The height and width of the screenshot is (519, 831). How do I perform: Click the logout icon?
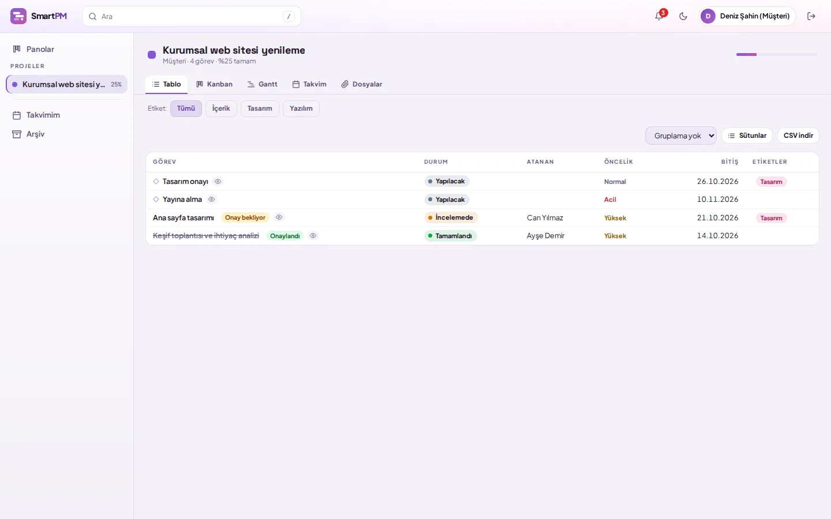tap(811, 16)
